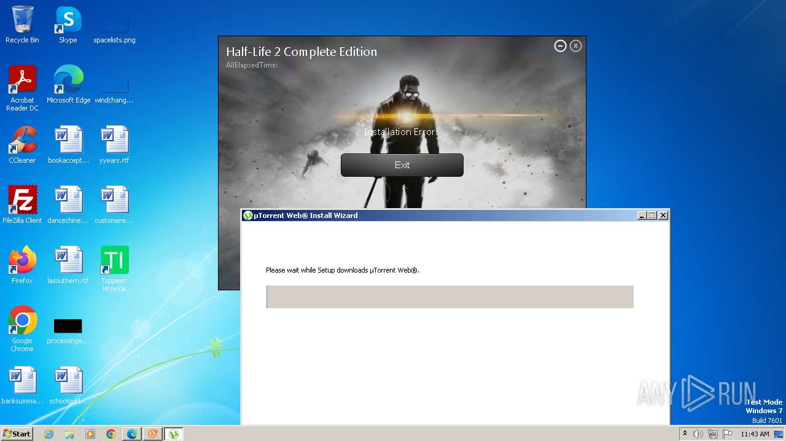Open the FileZilla Client shortcut

point(22,205)
